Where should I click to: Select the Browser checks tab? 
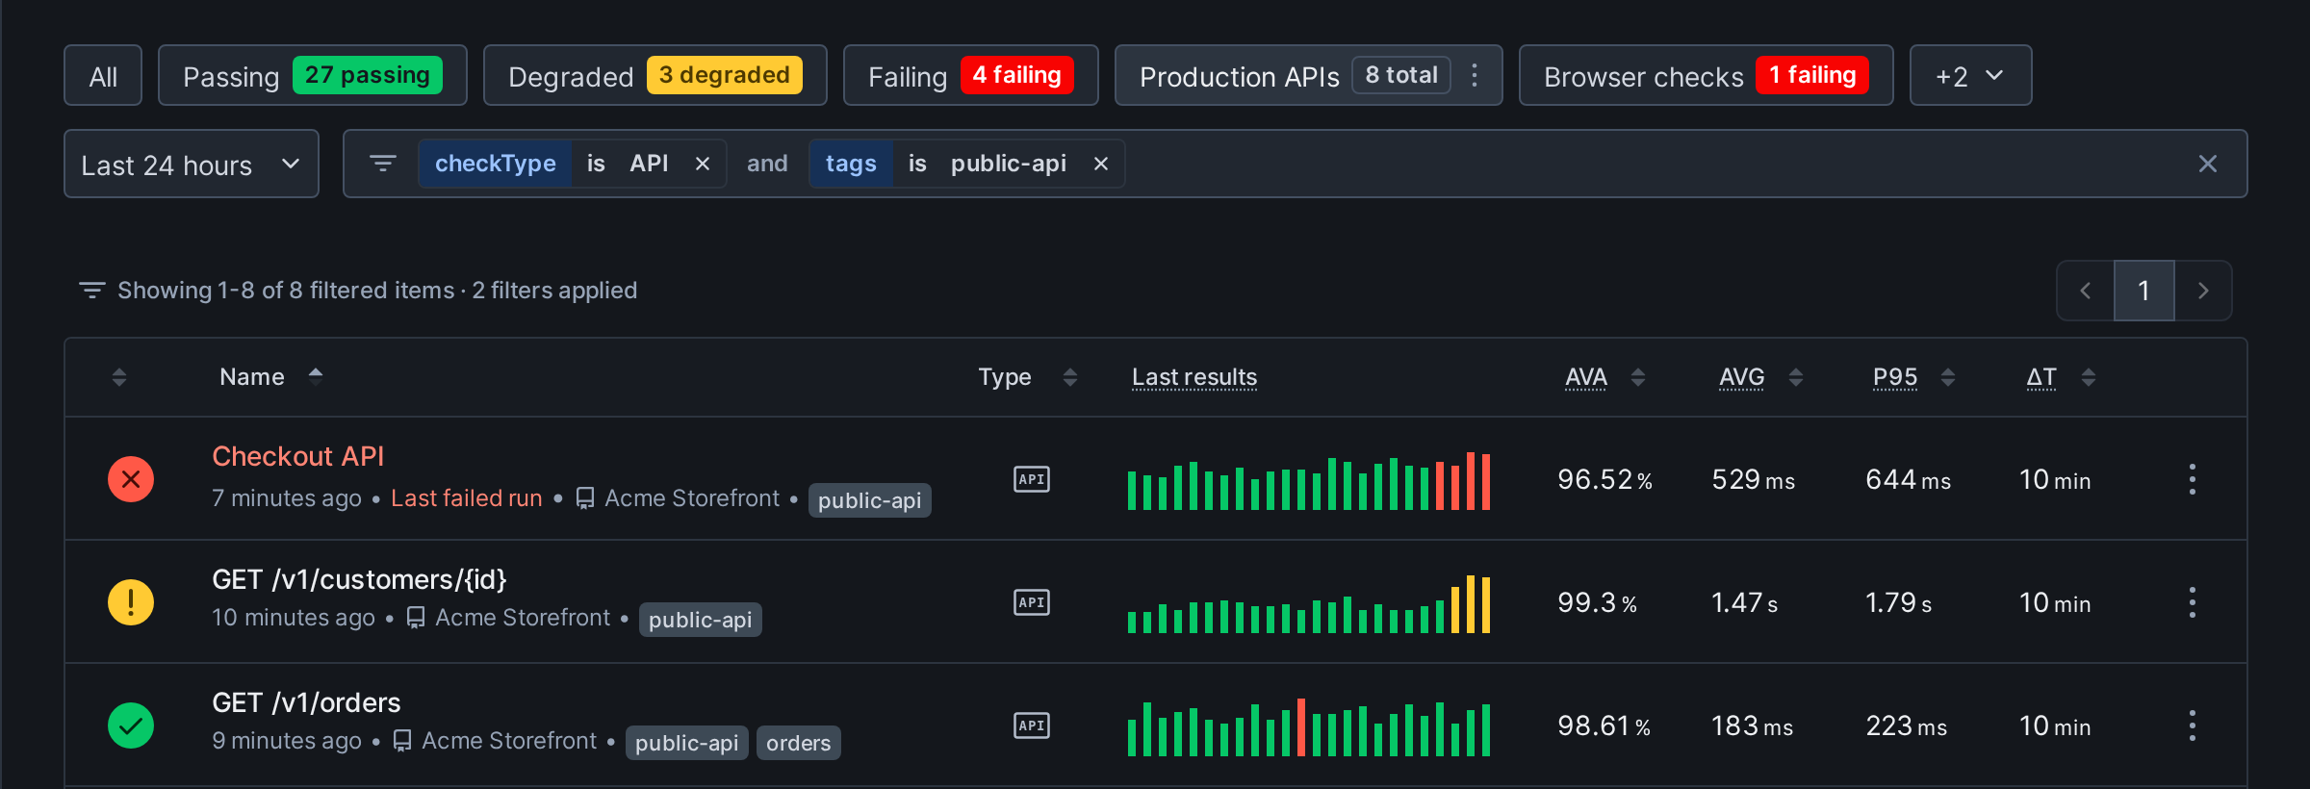1706,75
